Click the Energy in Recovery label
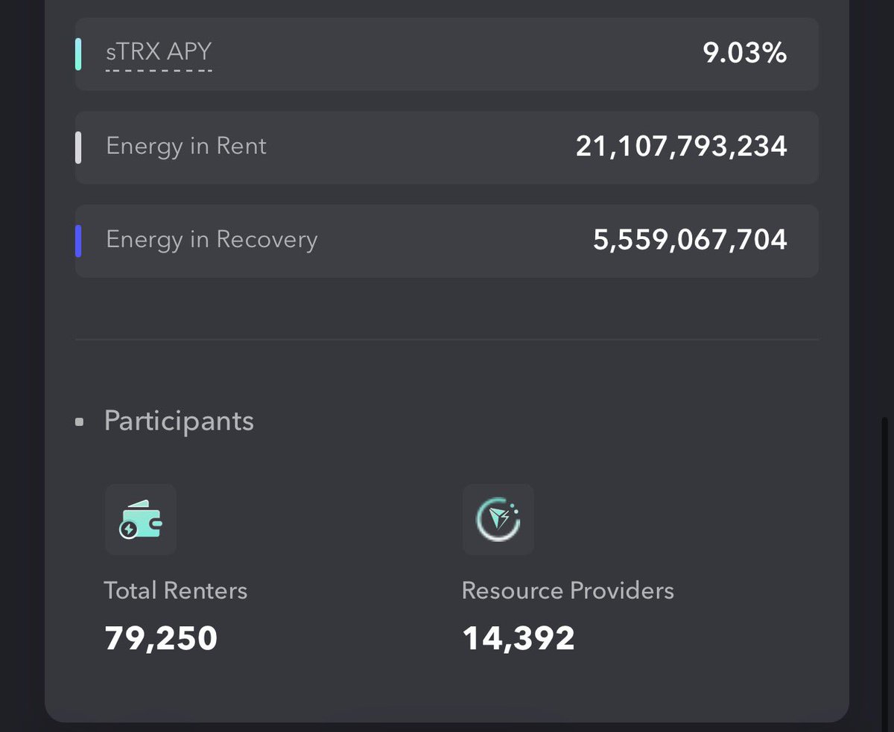Viewport: 894px width, 732px height. click(x=212, y=240)
